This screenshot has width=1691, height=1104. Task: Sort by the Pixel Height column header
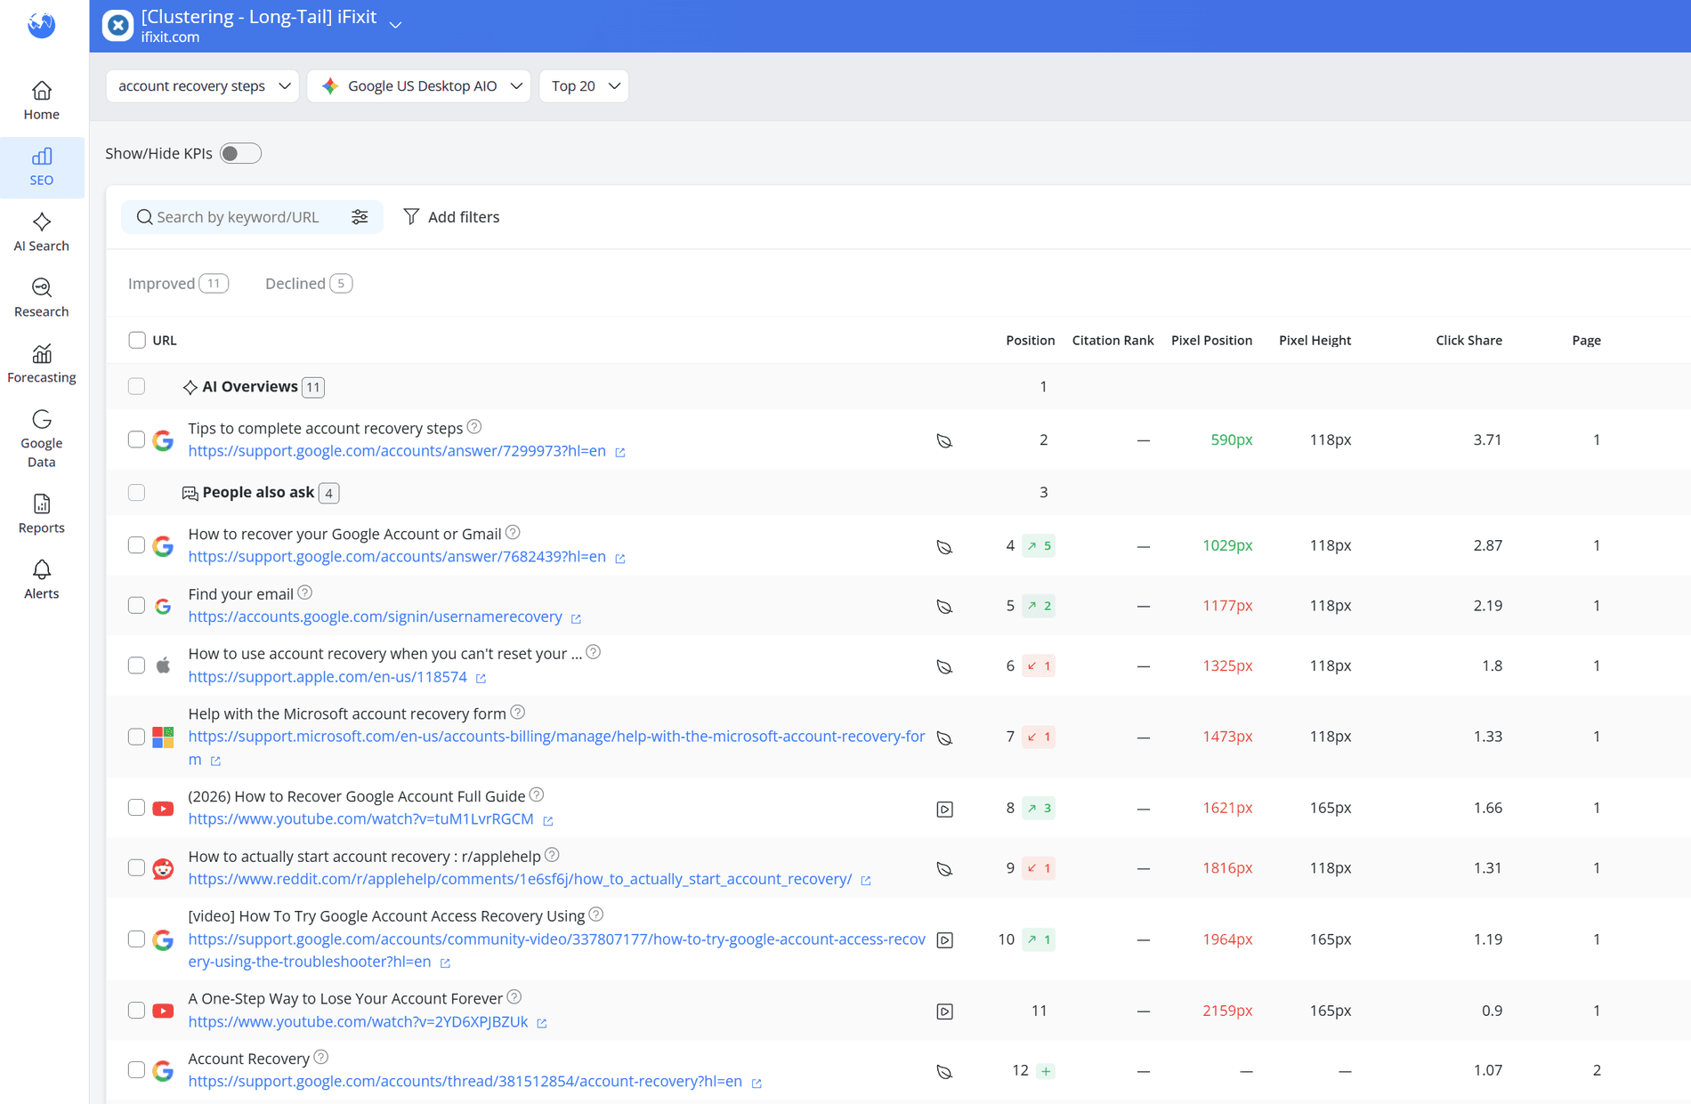[x=1315, y=340]
